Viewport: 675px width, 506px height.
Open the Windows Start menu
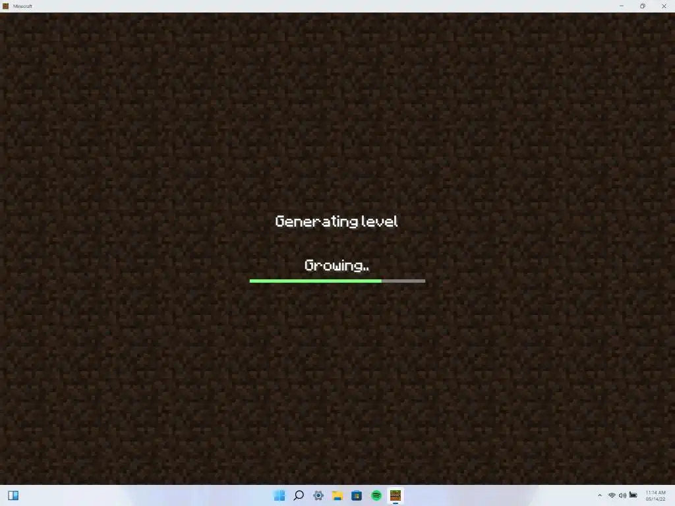(x=279, y=495)
